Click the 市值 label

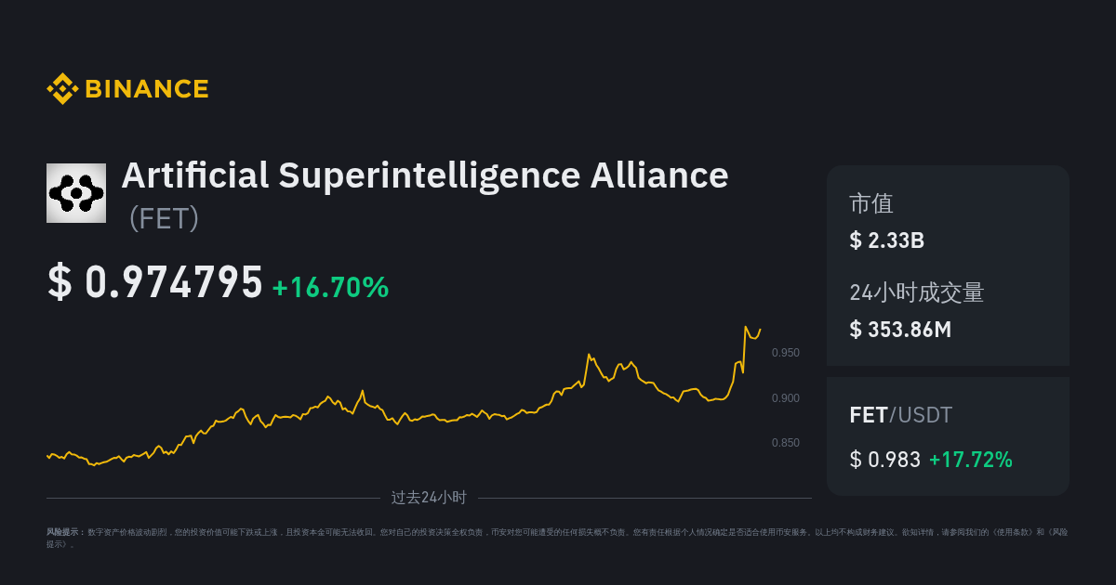coord(871,203)
